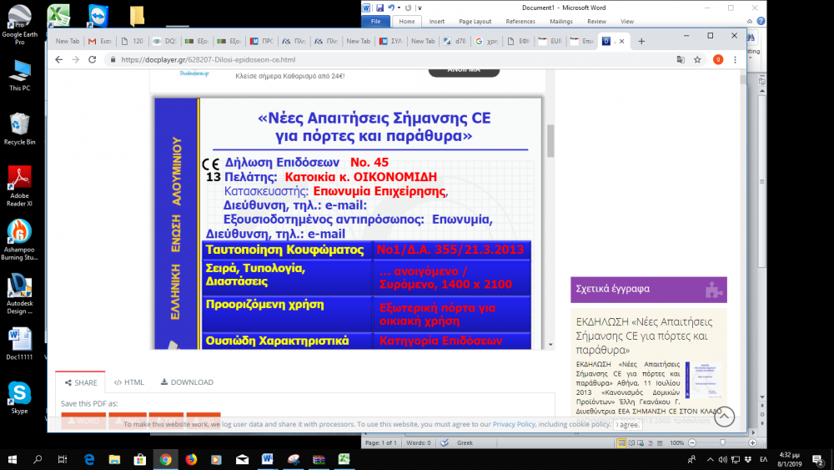Screen dimensions: 834x470
Task: Open Chrome's three-dot menu
Action: (735, 59)
